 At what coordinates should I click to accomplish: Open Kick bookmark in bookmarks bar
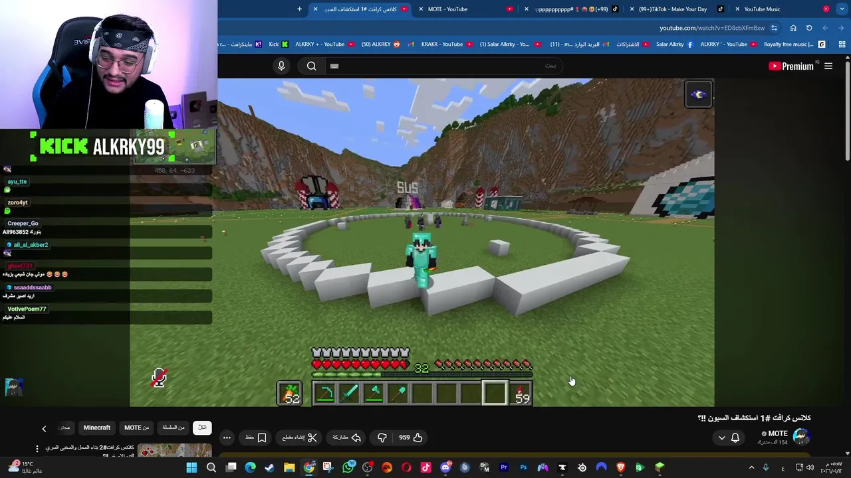point(278,44)
